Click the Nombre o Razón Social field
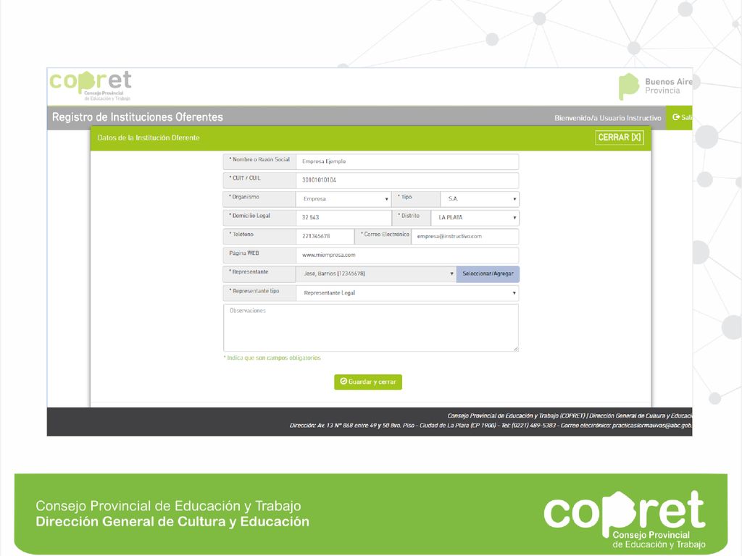 coord(407,161)
